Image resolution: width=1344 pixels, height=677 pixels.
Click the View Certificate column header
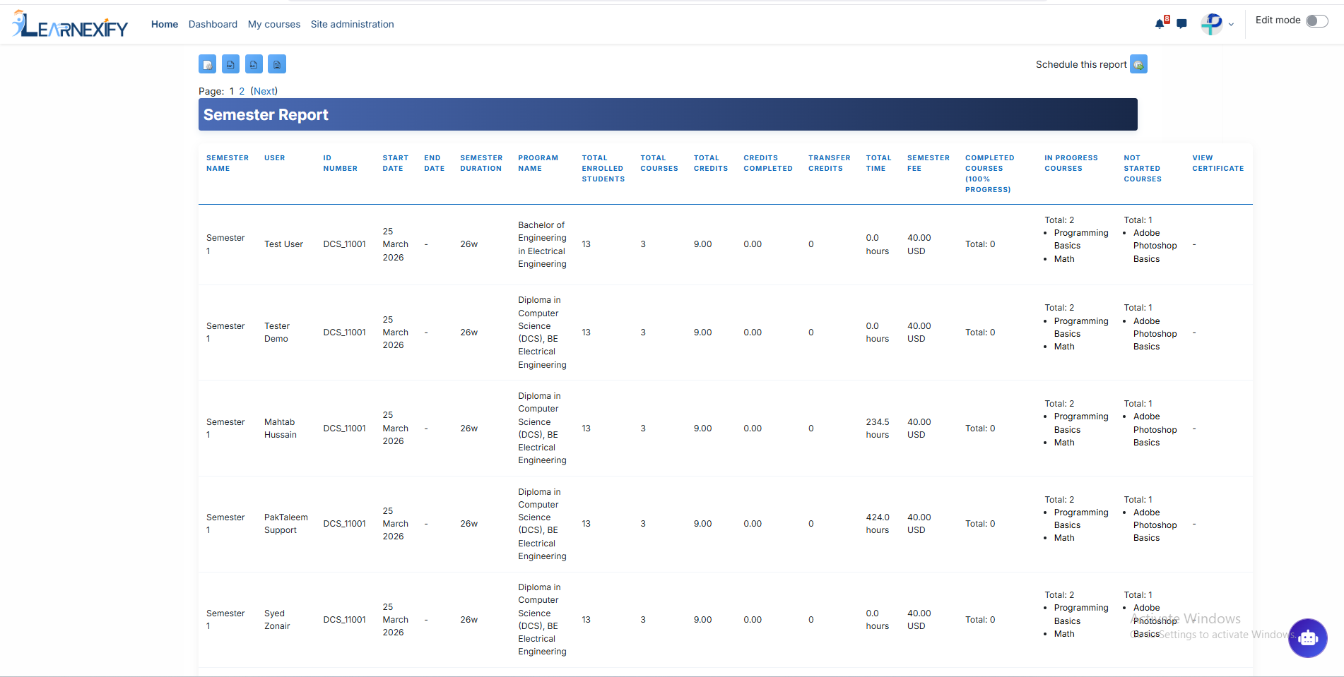pos(1218,163)
